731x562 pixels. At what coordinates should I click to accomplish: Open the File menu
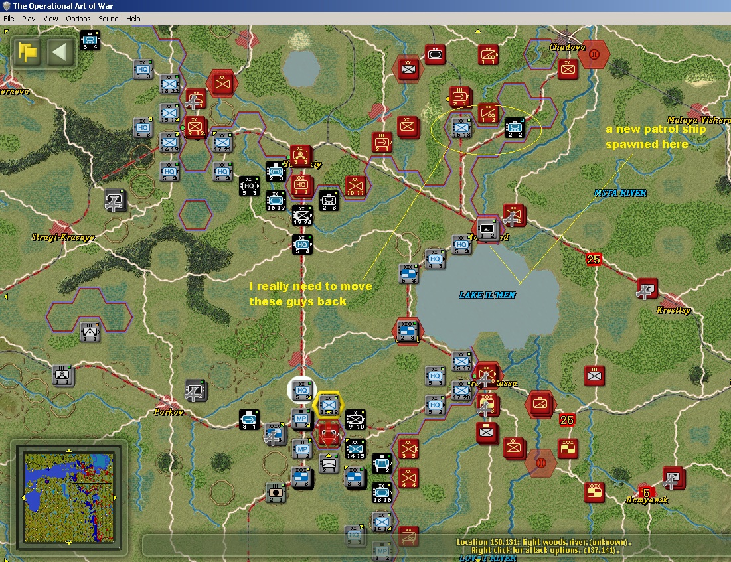click(x=9, y=19)
